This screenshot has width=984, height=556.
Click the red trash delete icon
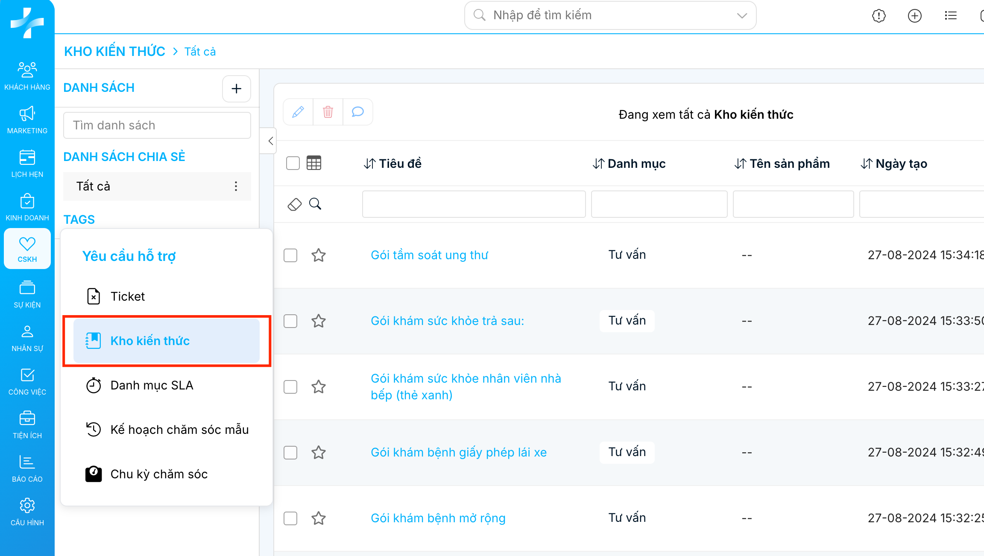328,112
